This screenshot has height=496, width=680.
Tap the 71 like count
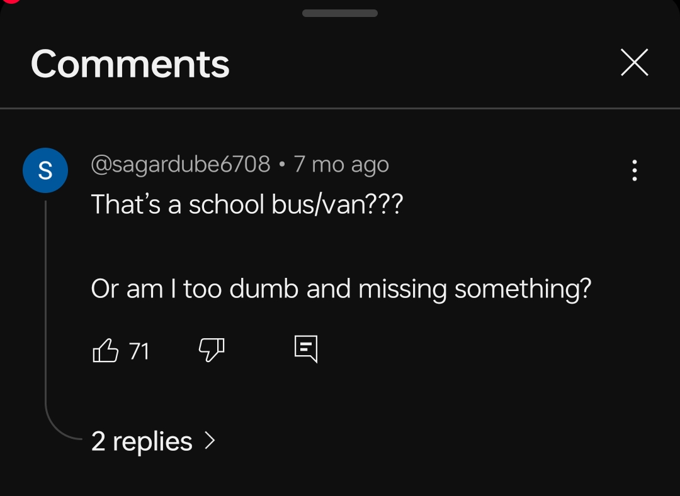pos(139,351)
